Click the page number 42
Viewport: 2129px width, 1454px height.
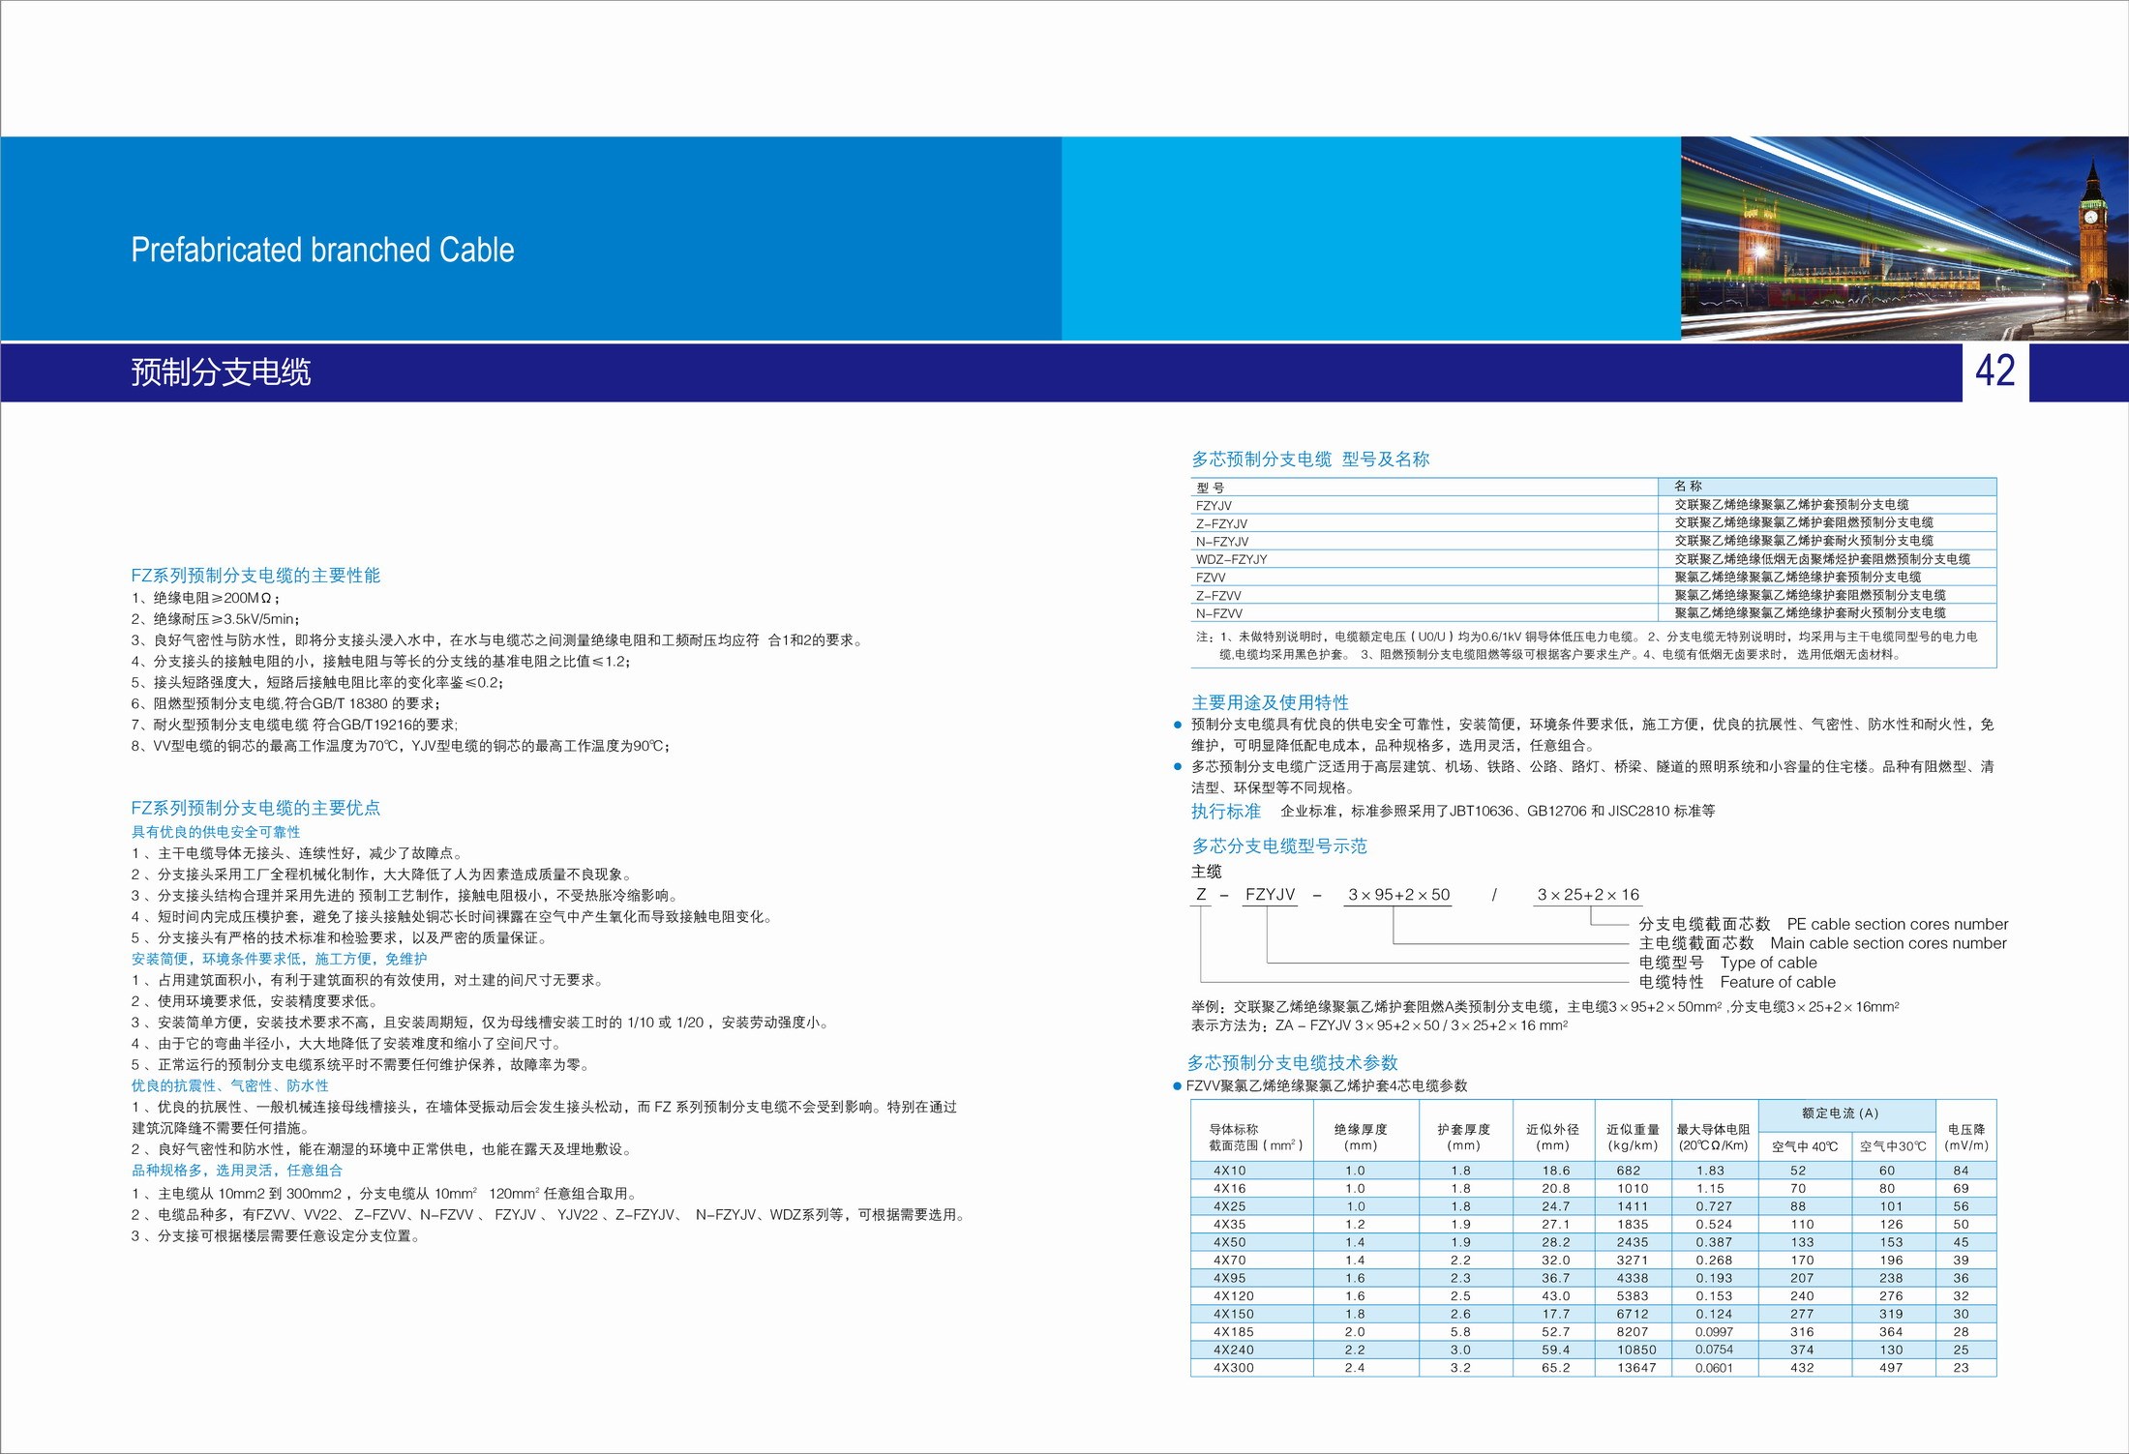pos(1994,371)
